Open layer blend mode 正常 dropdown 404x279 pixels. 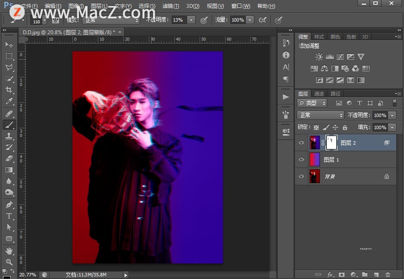320,115
